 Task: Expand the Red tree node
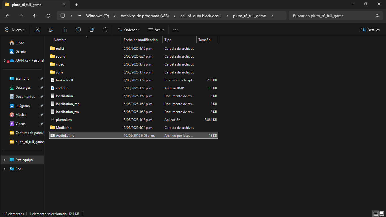pos(5,169)
